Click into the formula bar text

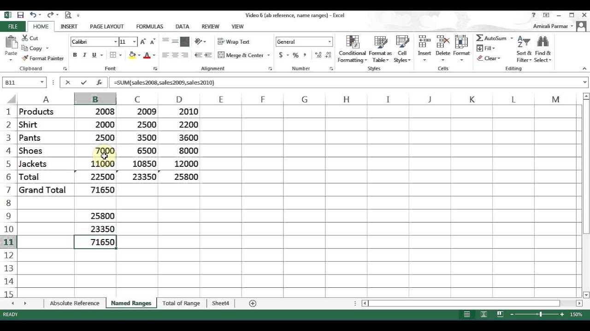pyautogui.click(x=164, y=83)
